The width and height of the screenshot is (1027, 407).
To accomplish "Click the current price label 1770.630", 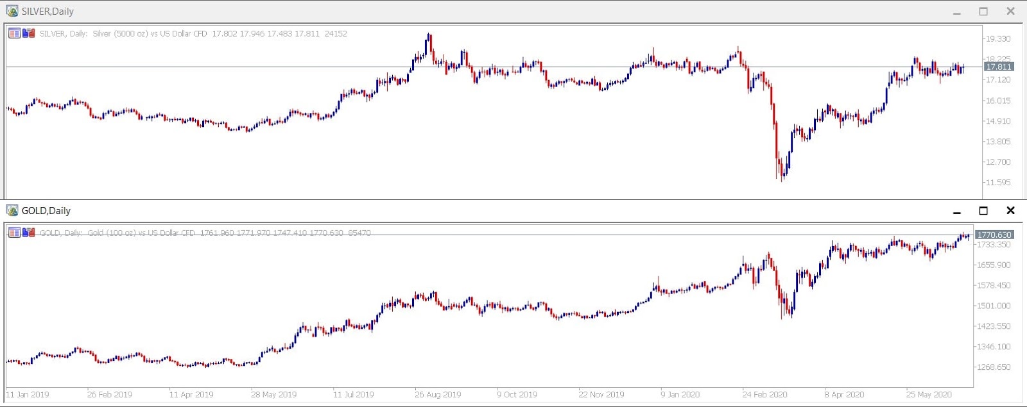I will click(x=994, y=235).
